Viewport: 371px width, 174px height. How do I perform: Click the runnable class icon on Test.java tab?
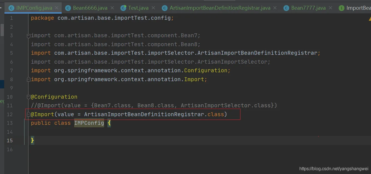pos(123,8)
